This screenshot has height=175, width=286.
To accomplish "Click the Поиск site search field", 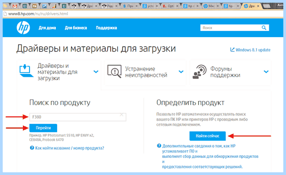I will (235, 28).
